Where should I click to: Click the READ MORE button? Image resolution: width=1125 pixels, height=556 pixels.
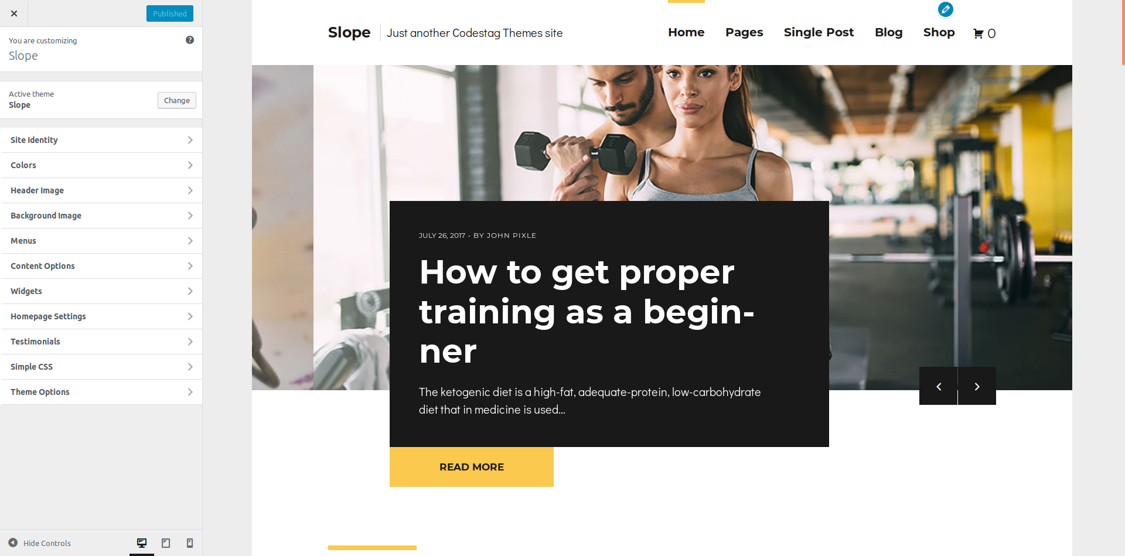click(x=472, y=467)
